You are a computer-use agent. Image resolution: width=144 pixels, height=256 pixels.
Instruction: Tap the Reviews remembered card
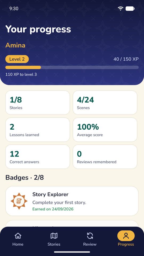105,157
